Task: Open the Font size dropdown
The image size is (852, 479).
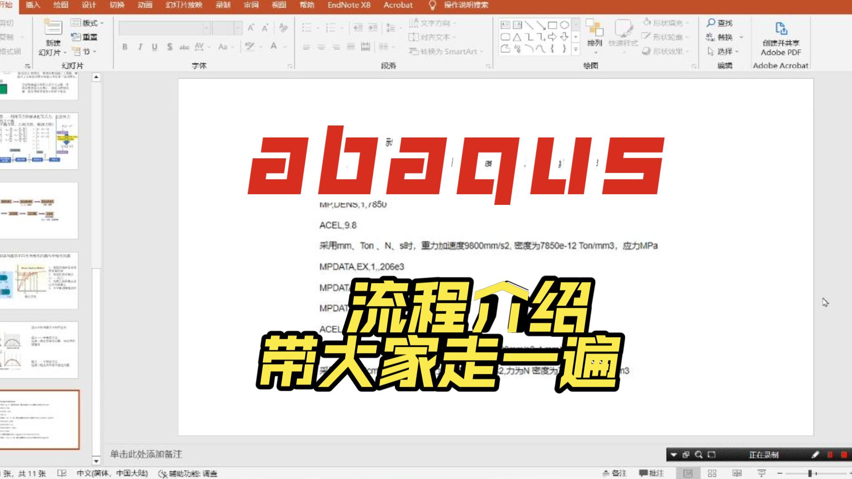Action: tap(238, 28)
